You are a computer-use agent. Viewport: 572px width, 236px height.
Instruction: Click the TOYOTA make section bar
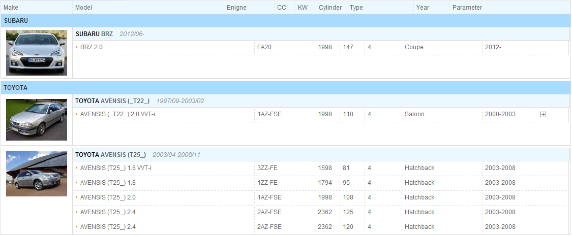coord(286,88)
